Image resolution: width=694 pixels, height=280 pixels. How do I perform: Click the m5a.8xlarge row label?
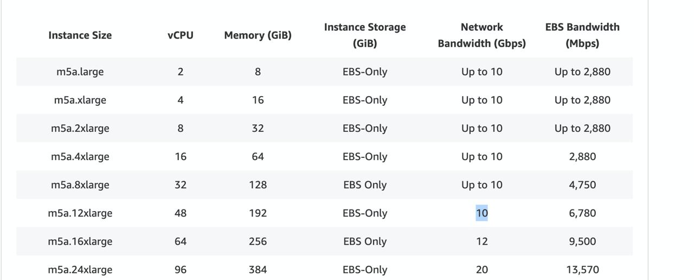pos(80,184)
